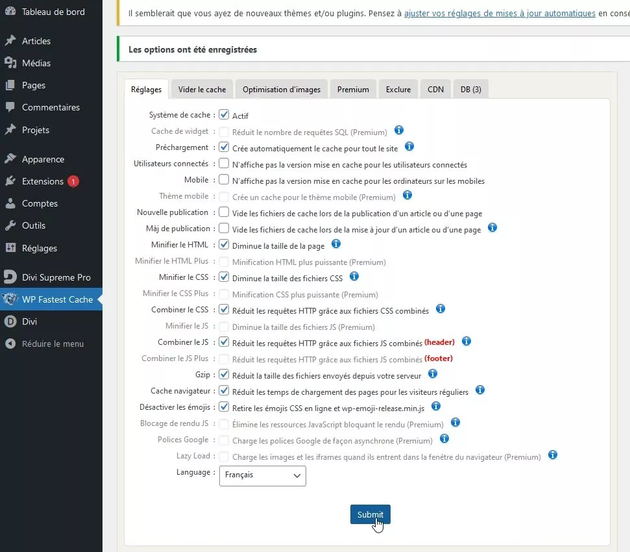Follow the ajuster vos réglages de mises à jour link
This screenshot has height=552, width=630.
point(500,13)
